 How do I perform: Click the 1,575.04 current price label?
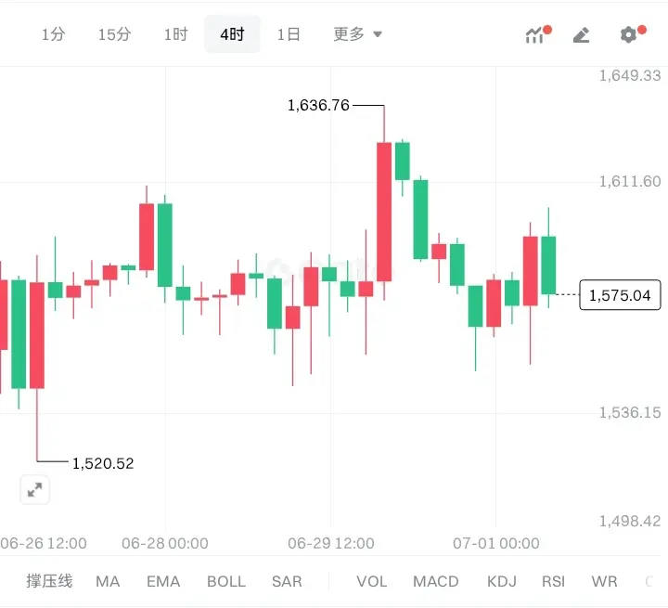point(620,295)
